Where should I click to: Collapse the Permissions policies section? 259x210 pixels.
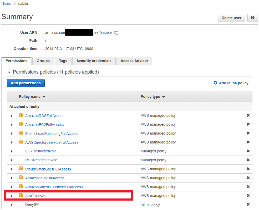click(x=9, y=72)
